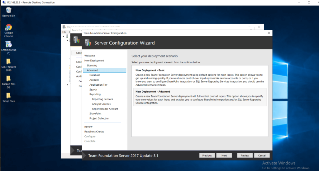Click the Server Configuration Wizard header icon
This screenshot has height=171, width=319.
[x=88, y=43]
